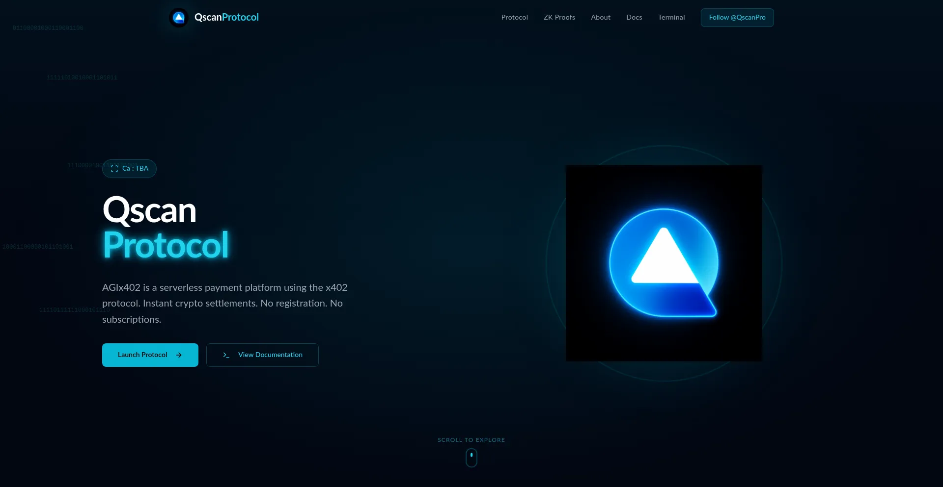
Task: Click the Qscan Protocol hero heading
Action: pos(165,227)
